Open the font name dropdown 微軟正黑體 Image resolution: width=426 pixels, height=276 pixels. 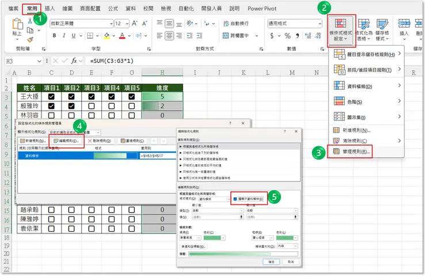point(111,24)
